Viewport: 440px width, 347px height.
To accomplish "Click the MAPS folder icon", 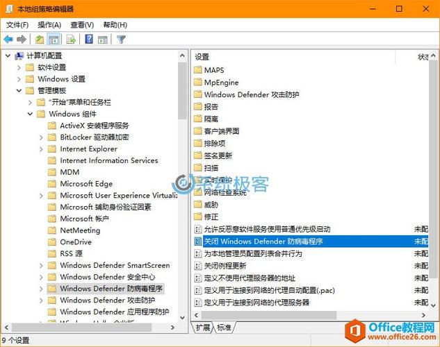I will tap(198, 69).
